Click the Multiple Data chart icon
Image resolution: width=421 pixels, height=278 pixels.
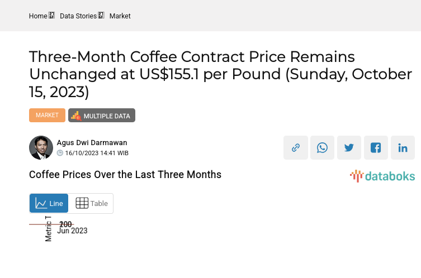(x=76, y=116)
